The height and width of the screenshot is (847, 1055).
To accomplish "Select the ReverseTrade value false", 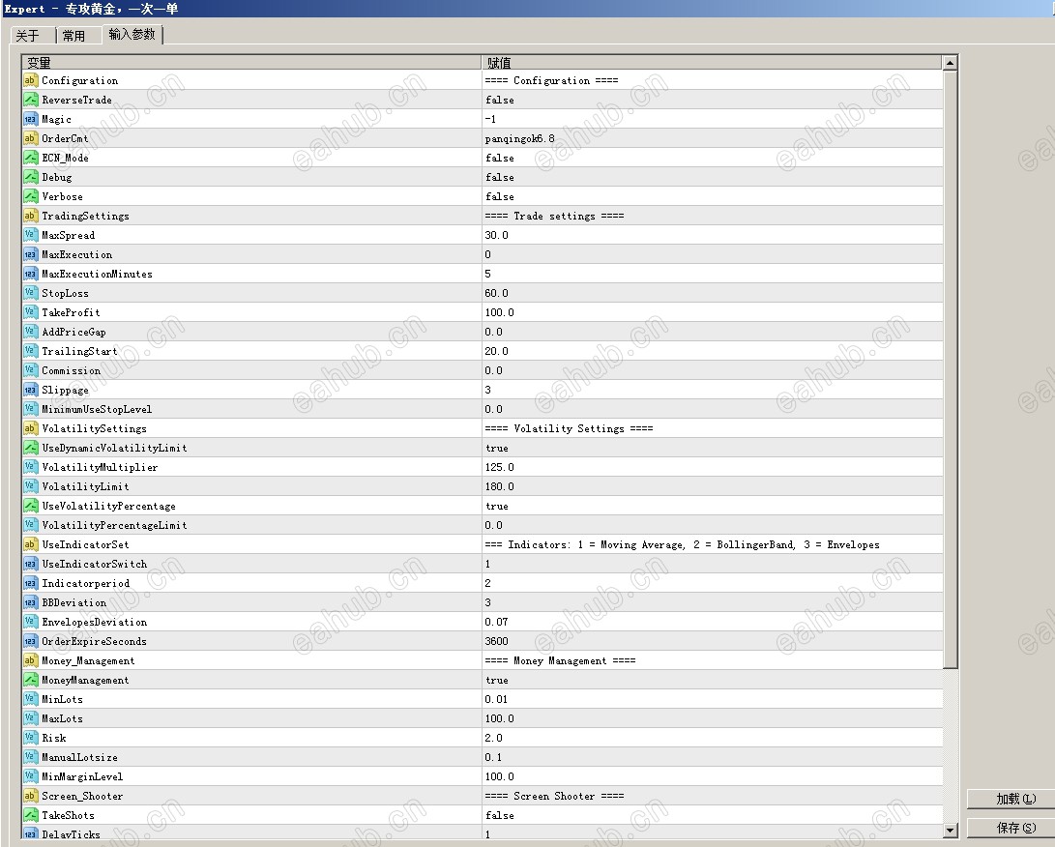I will pyautogui.click(x=499, y=100).
